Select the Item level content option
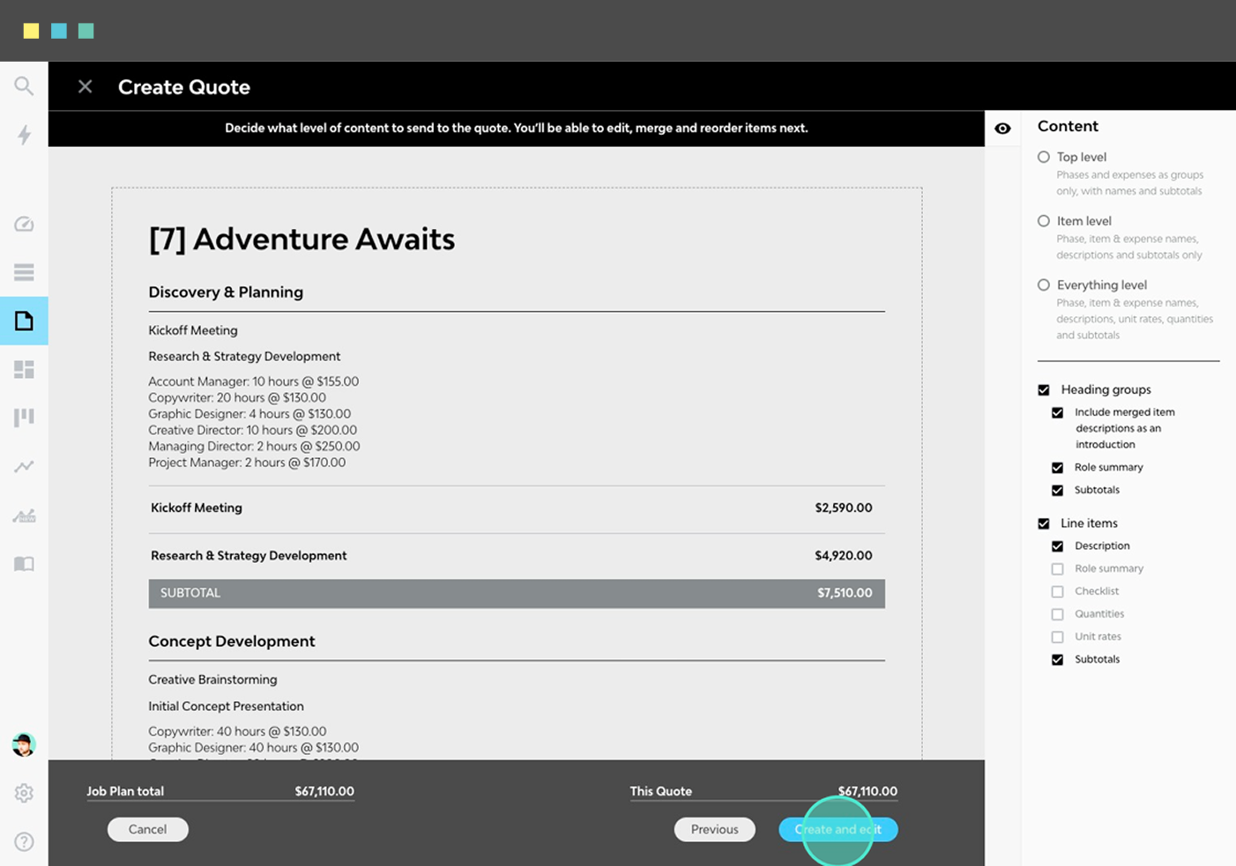The height and width of the screenshot is (866, 1236). (1043, 220)
